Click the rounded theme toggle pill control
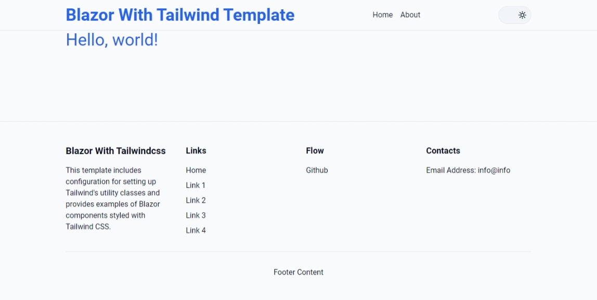597x300 pixels. [x=515, y=15]
